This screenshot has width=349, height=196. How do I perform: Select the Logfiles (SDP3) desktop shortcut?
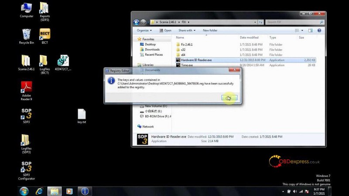pyautogui.click(x=26, y=144)
